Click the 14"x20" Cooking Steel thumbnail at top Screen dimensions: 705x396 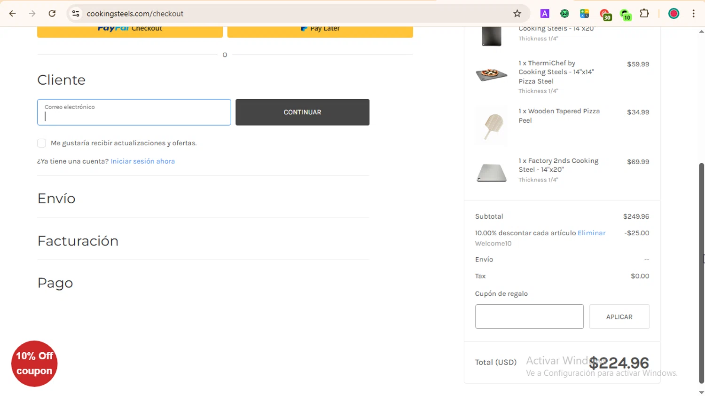click(492, 36)
